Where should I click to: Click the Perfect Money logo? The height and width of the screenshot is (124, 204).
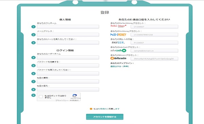point(118,26)
